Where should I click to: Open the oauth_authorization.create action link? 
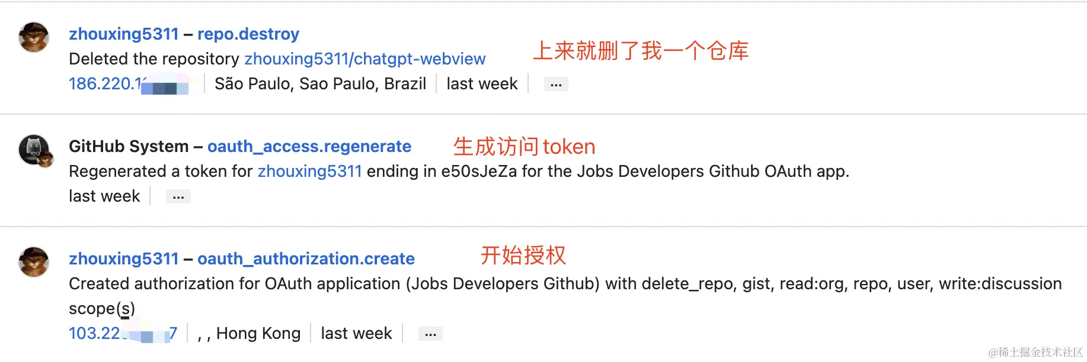[306, 259]
